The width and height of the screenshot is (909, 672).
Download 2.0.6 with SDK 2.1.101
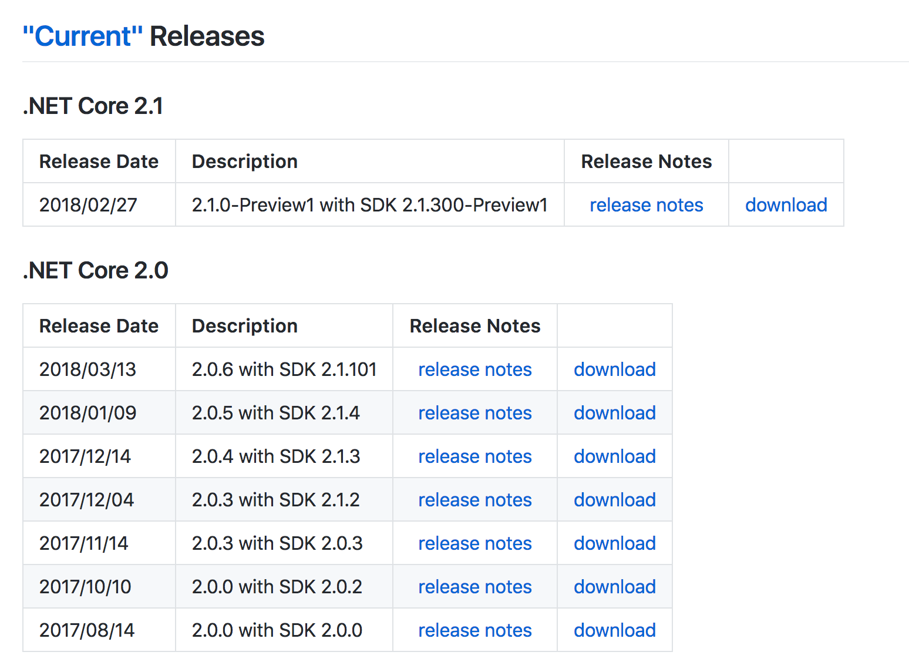click(615, 369)
